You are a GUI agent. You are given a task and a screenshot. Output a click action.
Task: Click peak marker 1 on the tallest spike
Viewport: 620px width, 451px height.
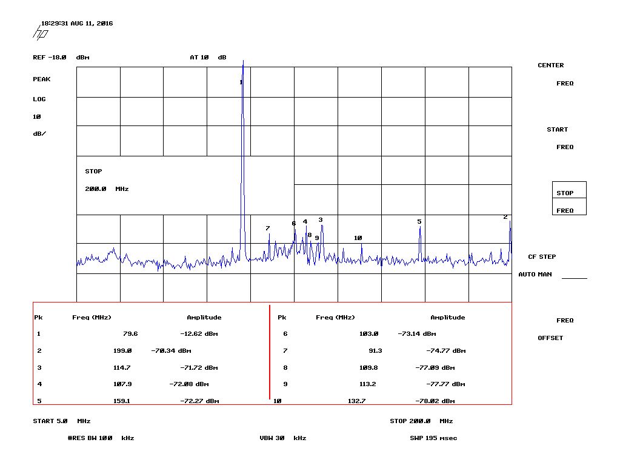(241, 82)
